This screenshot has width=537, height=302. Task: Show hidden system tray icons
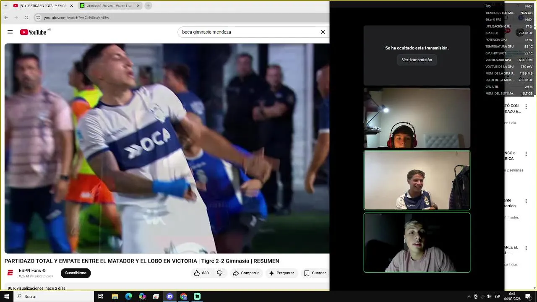click(469, 297)
